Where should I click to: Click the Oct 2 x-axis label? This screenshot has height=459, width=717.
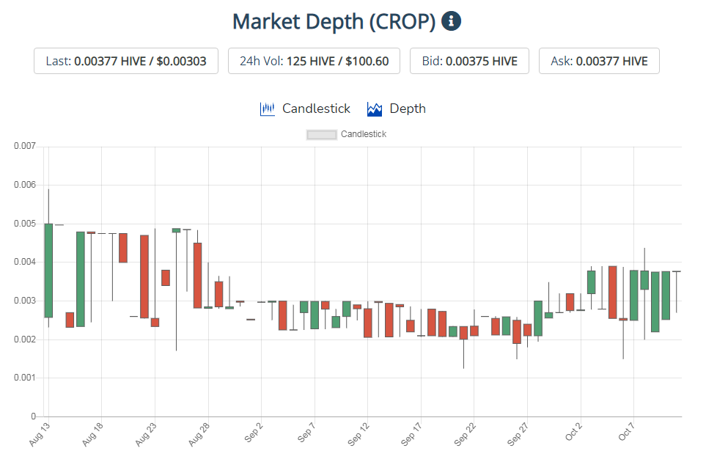click(x=574, y=432)
